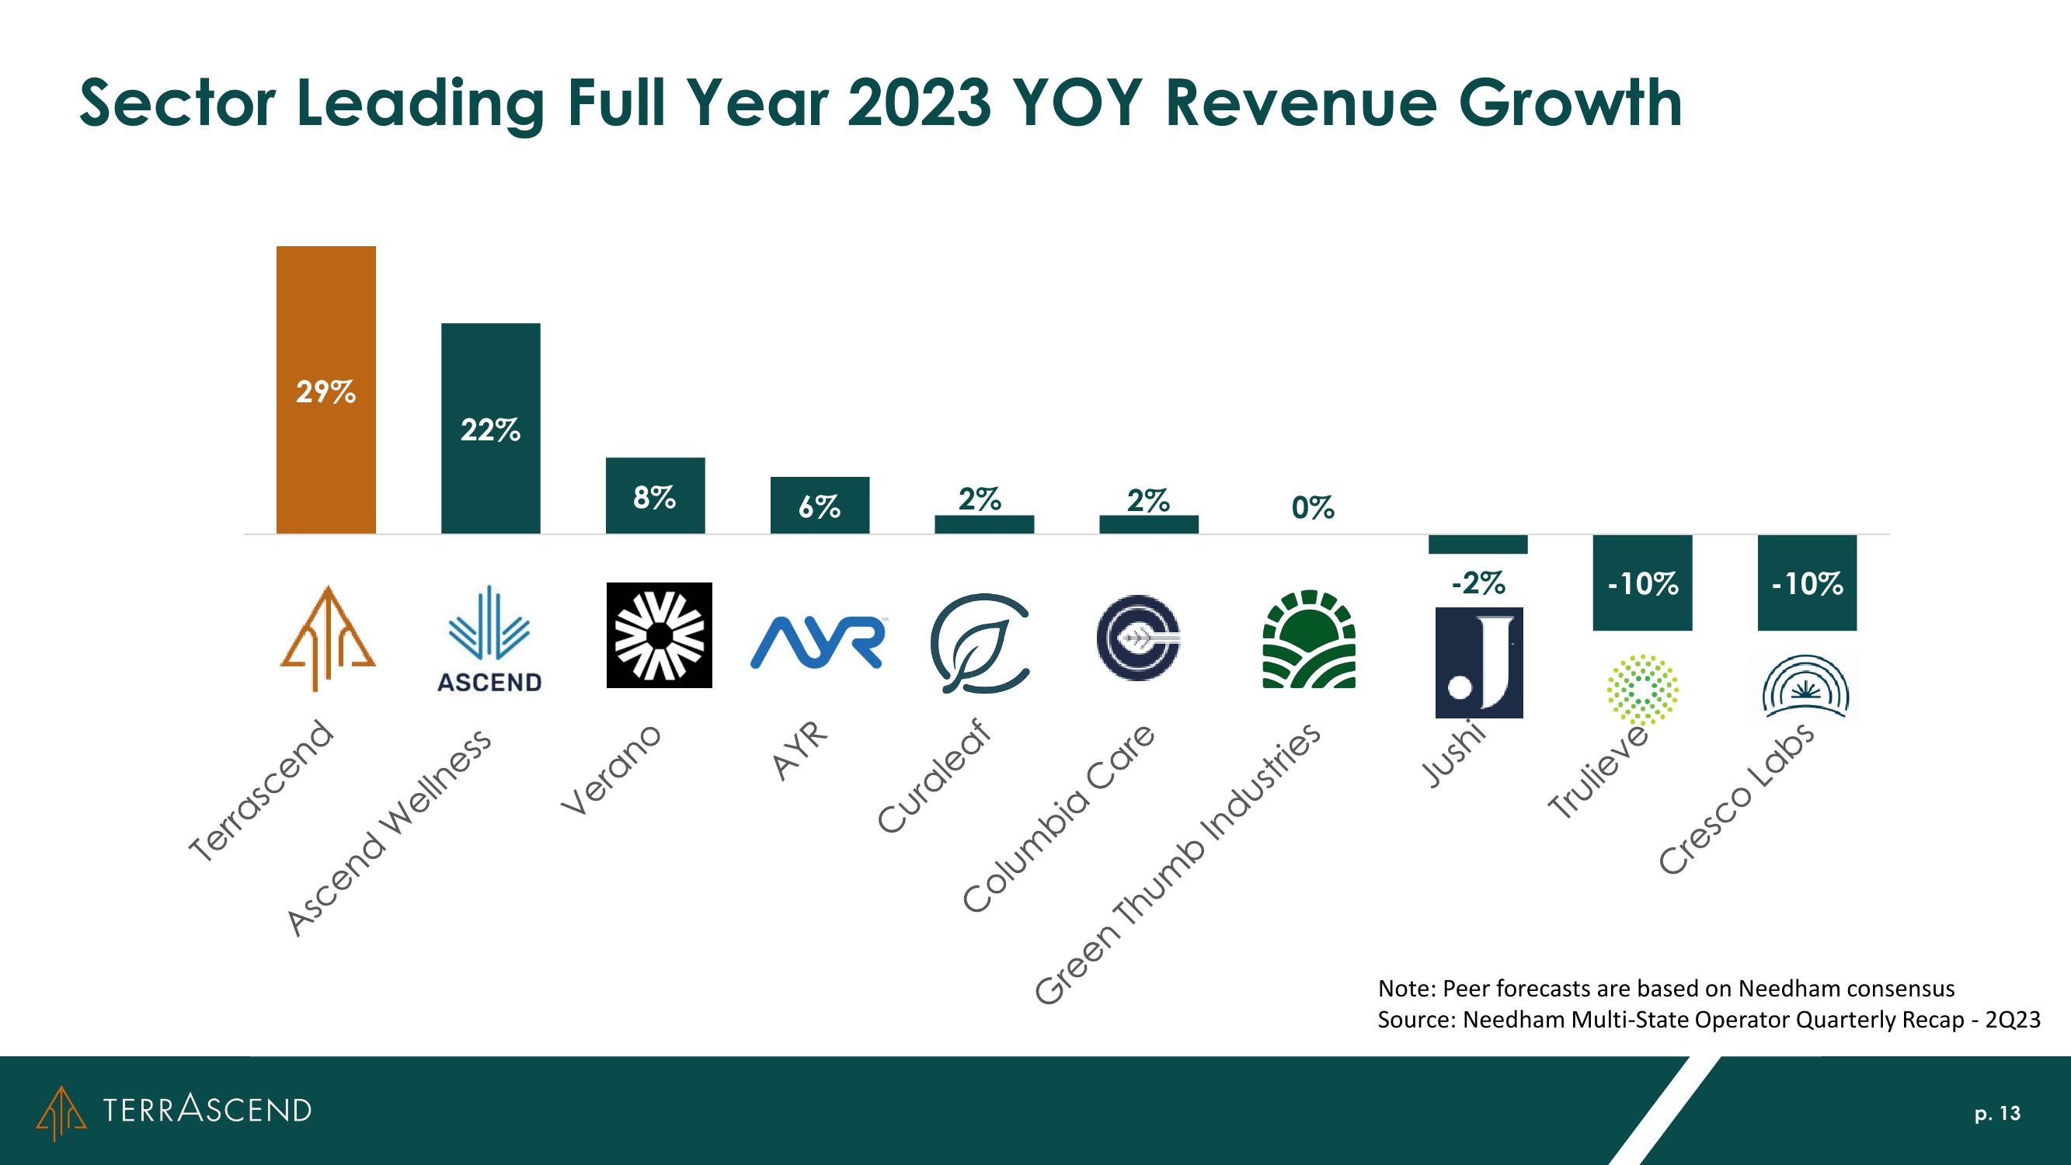Click the Cresco Labs axis label
Screen dimensions: 2071x1165
1735,798
